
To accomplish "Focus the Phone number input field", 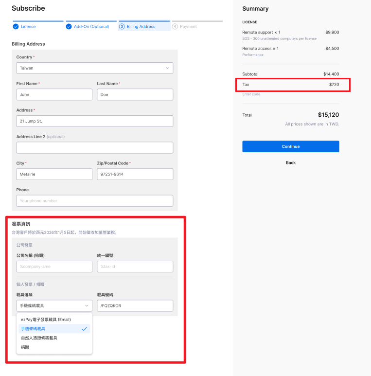I will coord(95,201).
